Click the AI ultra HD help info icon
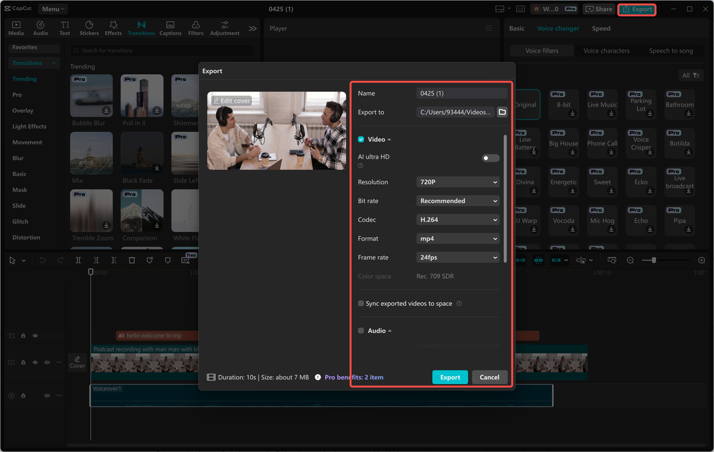The height and width of the screenshot is (452, 714). click(360, 166)
